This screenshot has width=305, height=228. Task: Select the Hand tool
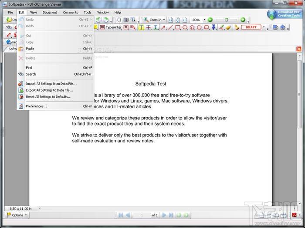[x=119, y=20]
